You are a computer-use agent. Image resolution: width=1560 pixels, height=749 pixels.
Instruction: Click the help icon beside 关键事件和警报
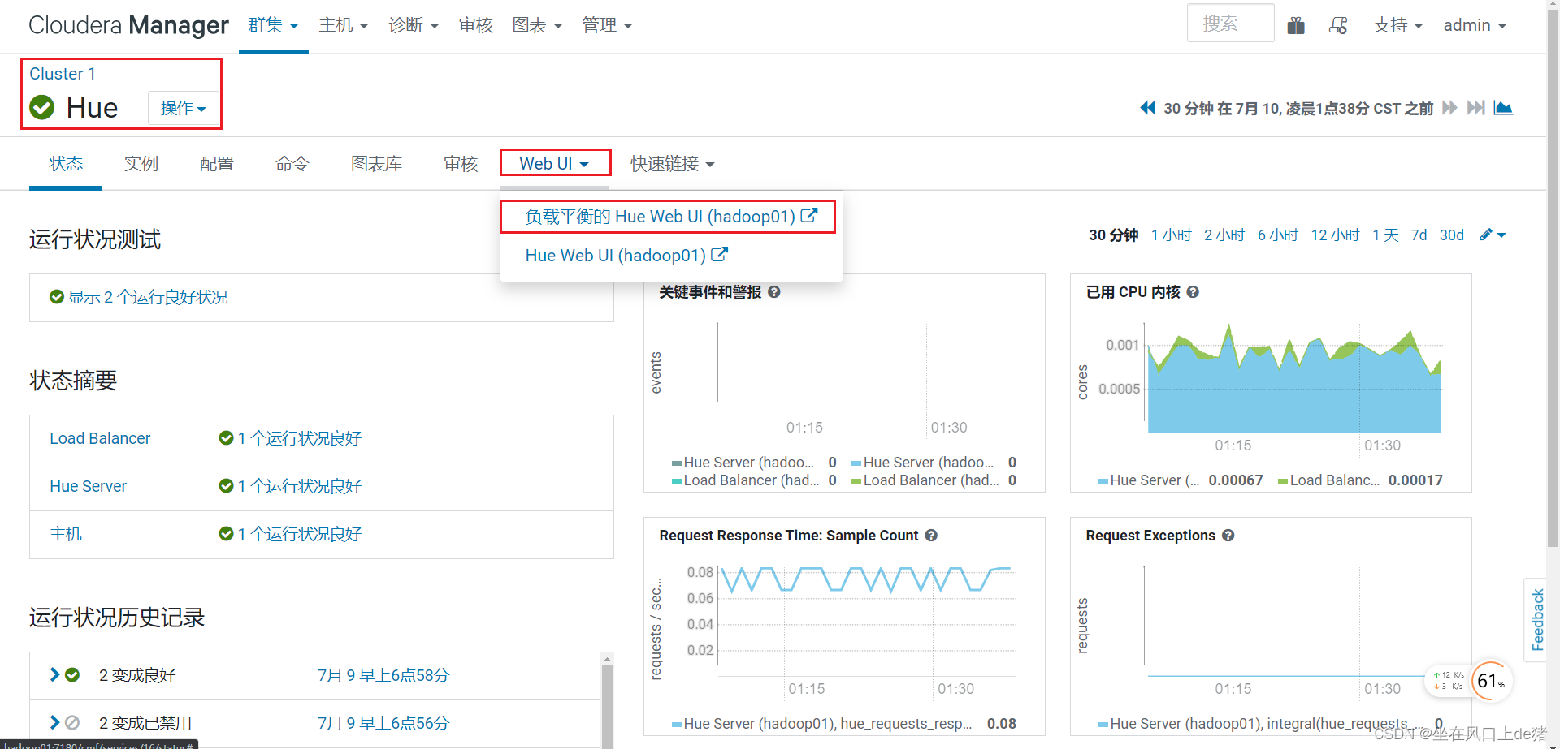774,292
